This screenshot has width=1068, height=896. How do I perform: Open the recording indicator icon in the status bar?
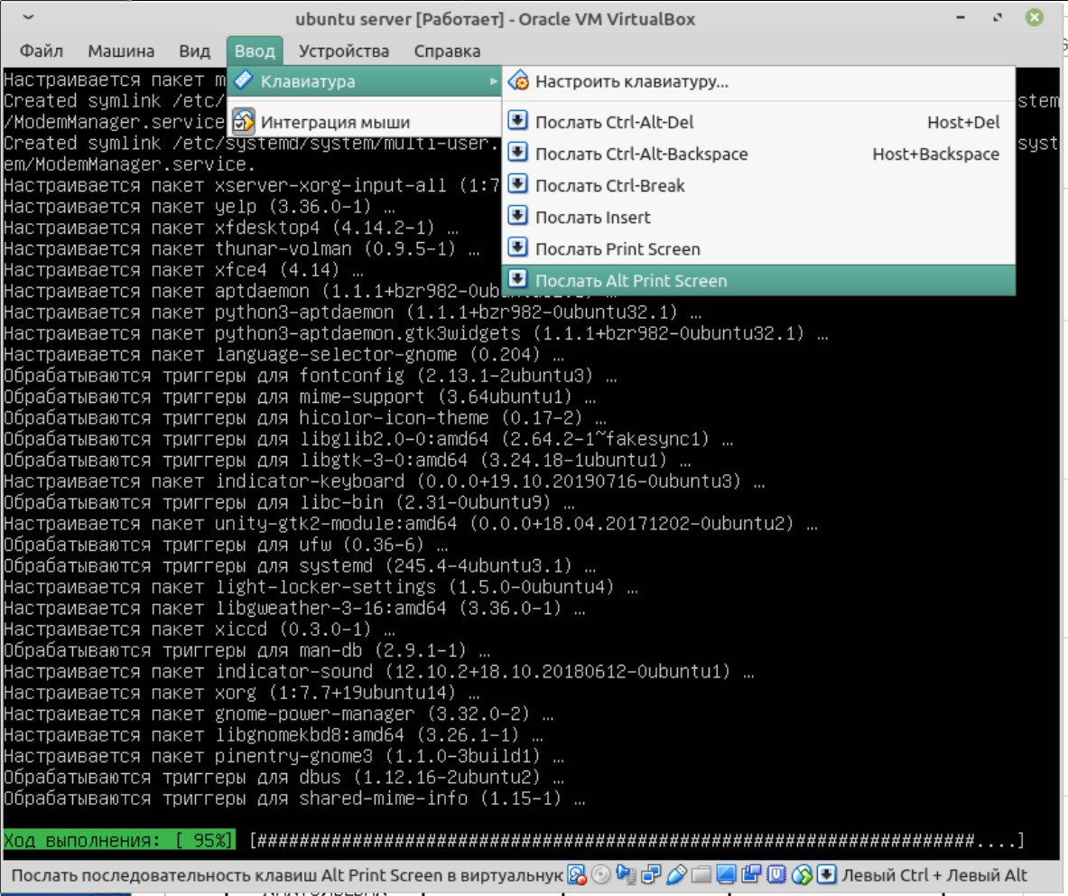tap(751, 874)
